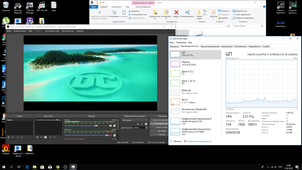Image resolution: width=302 pixels, height=170 pixels.
Task: Add a new scene in OBS Scenes panel
Action: tap(9, 137)
